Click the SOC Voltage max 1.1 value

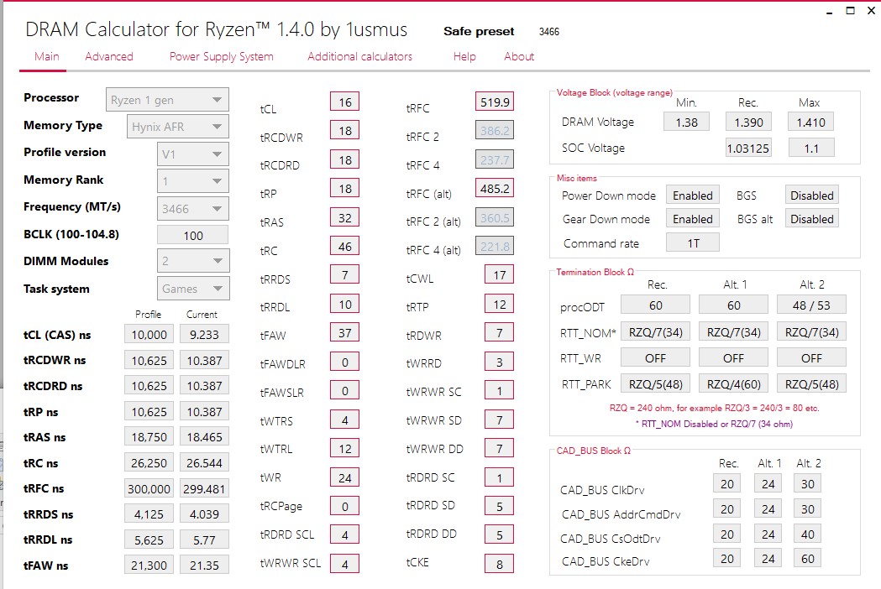810,149
